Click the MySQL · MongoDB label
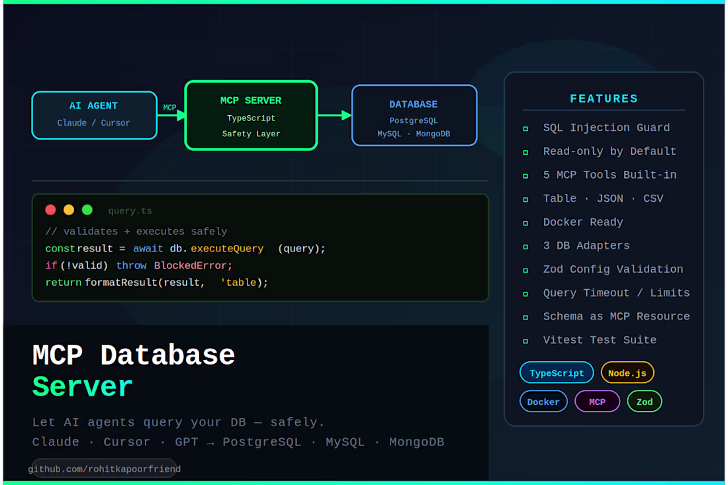This screenshot has width=728, height=485. [x=414, y=134]
